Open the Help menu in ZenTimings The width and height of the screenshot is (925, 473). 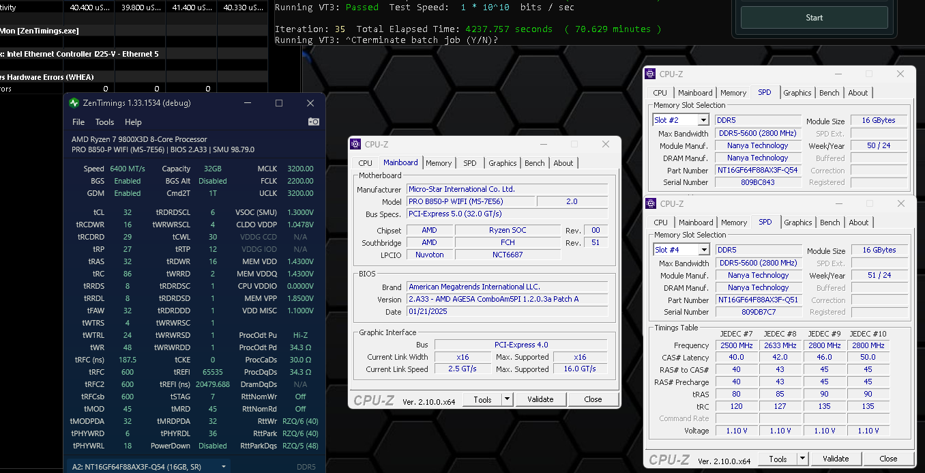coord(133,122)
